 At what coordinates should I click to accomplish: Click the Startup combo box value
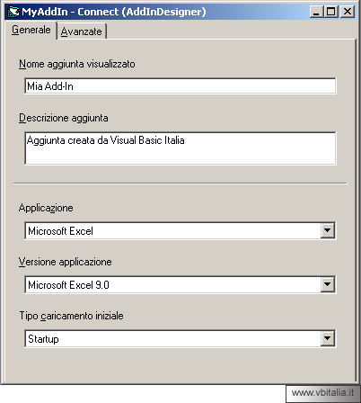pos(43,339)
